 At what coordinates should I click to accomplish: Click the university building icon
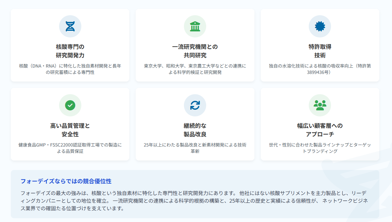click(195, 26)
